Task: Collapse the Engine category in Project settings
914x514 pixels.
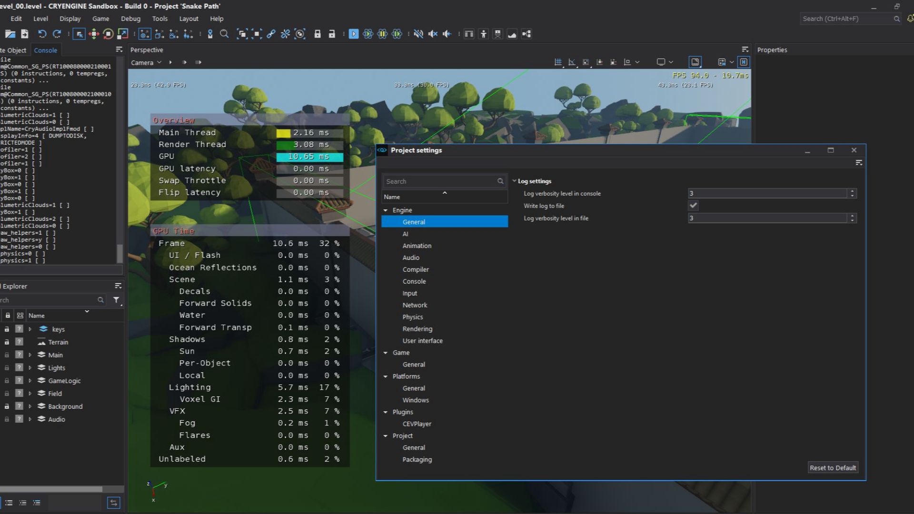Action: coord(386,210)
